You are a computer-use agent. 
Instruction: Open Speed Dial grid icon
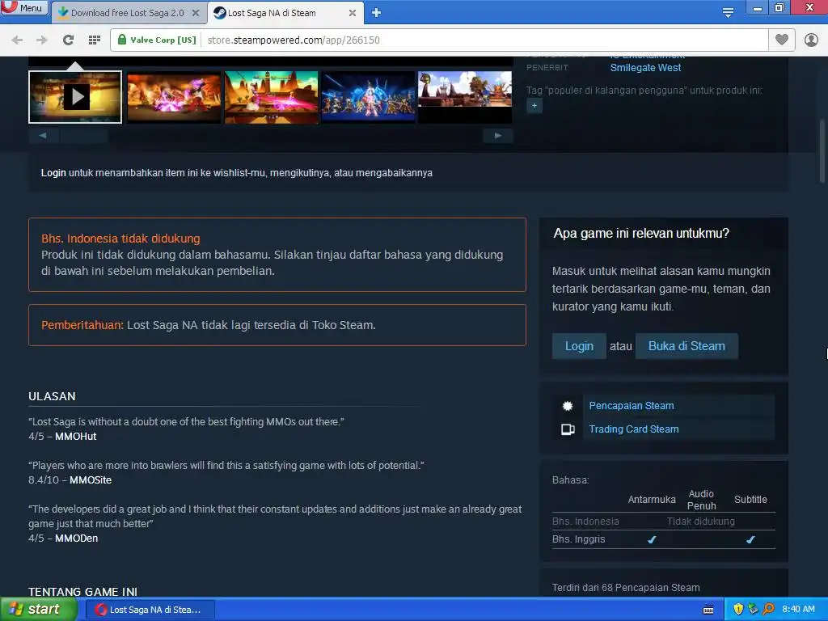click(x=95, y=40)
